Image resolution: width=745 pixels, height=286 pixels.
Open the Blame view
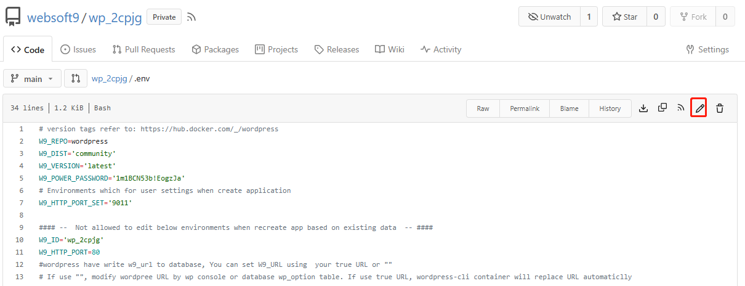(x=569, y=108)
